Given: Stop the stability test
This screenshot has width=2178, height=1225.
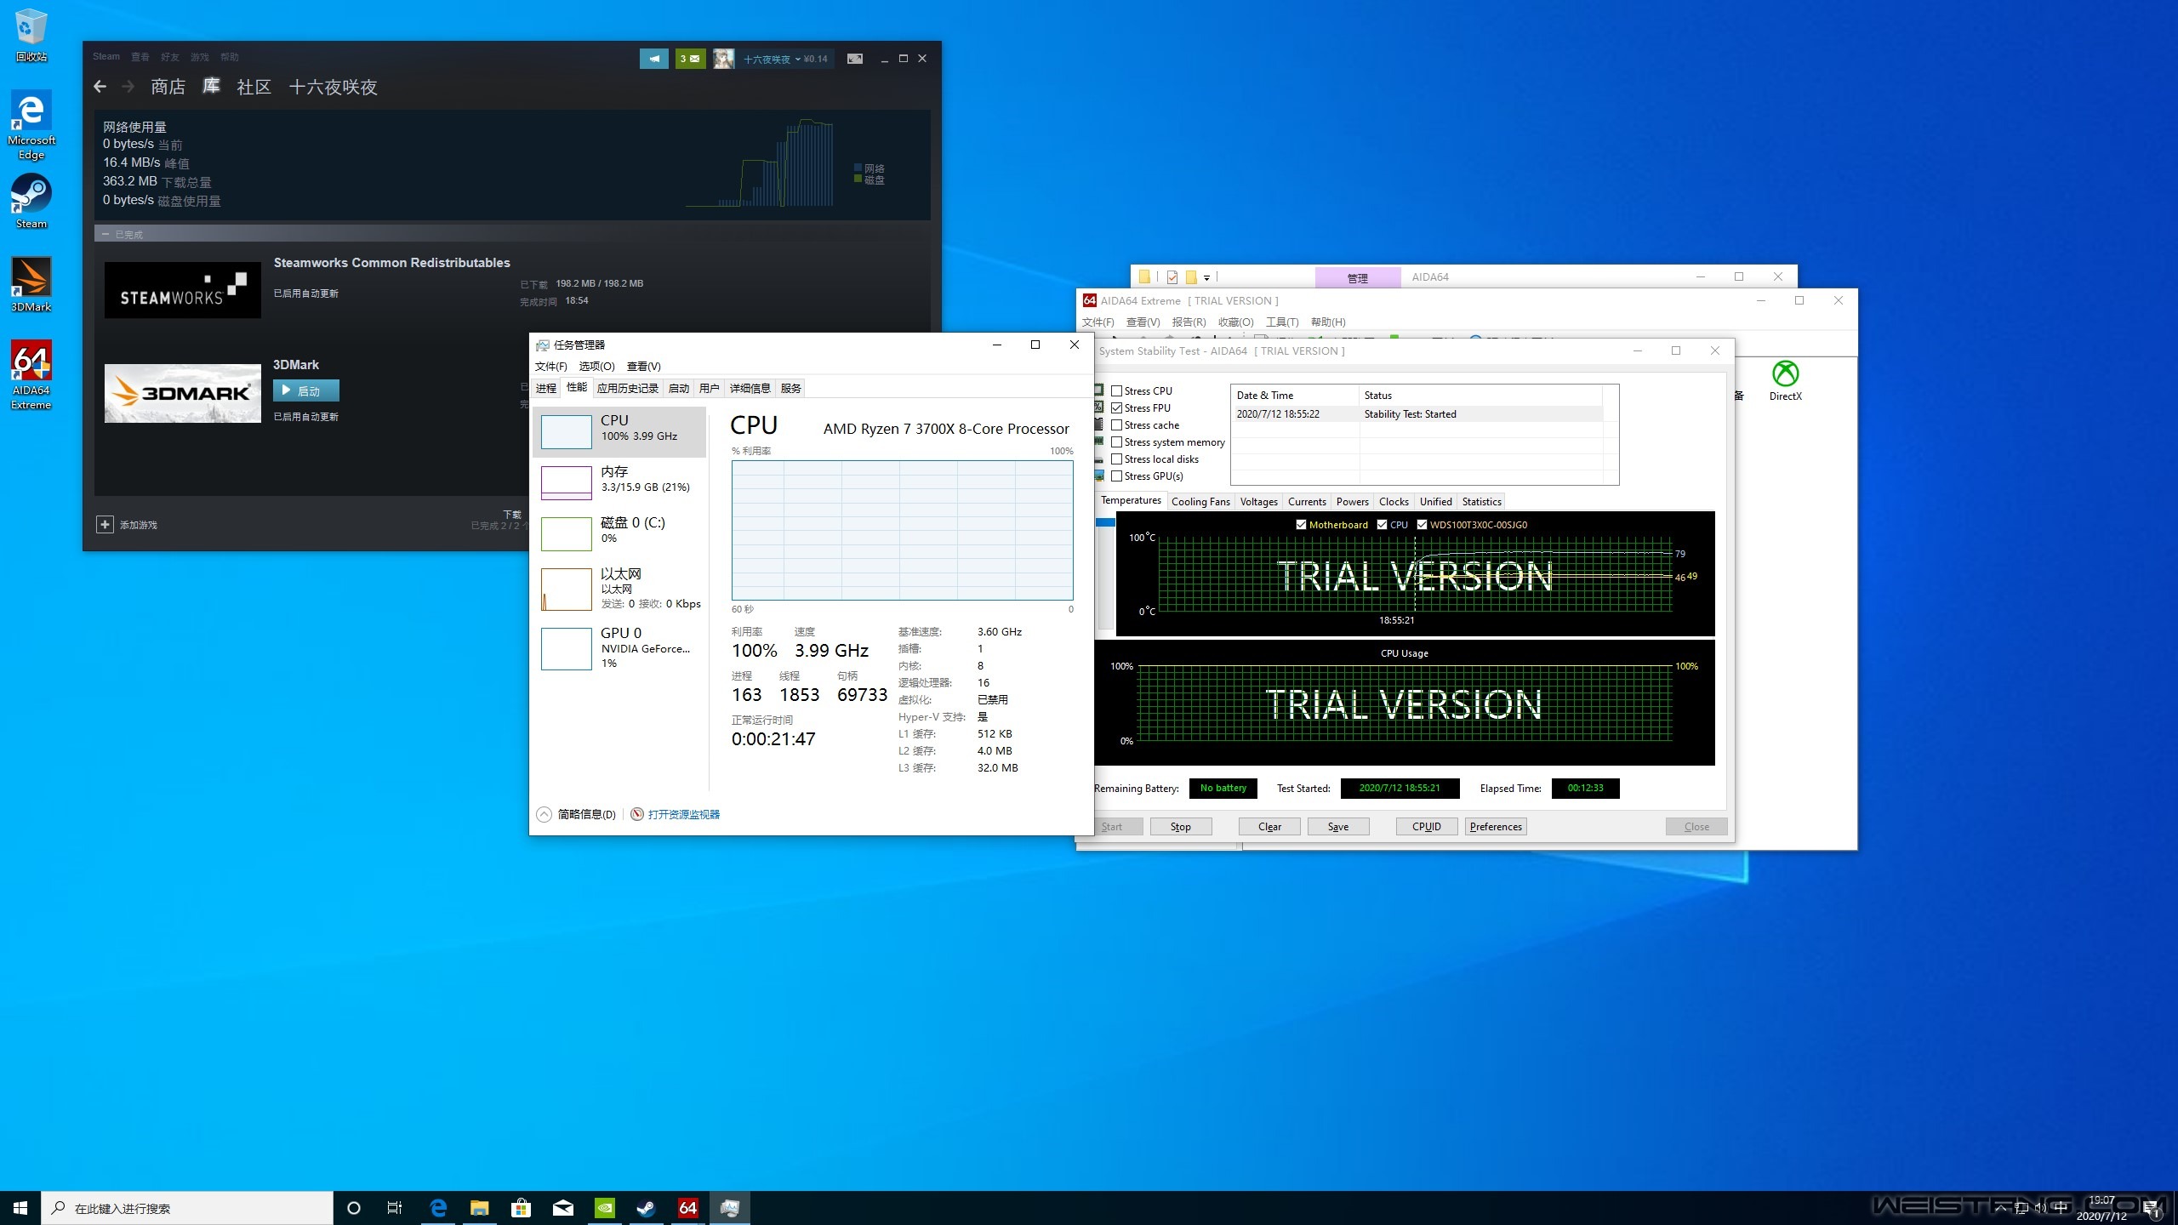Looking at the screenshot, I should [x=1180, y=827].
